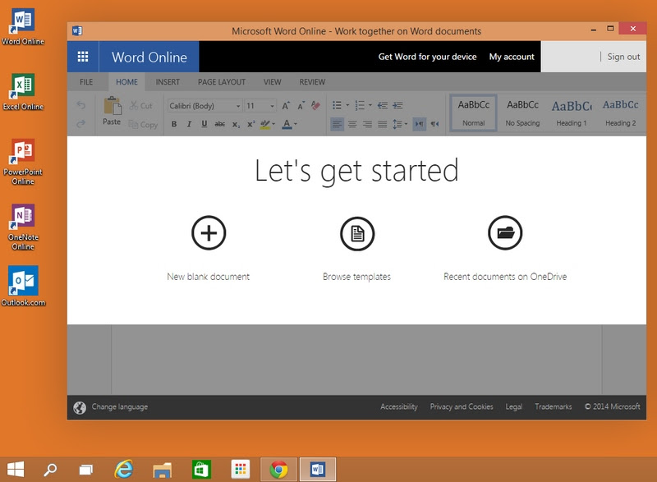Click the Undo arrow in the ribbon
This screenshot has height=482, width=657.
[x=80, y=106]
